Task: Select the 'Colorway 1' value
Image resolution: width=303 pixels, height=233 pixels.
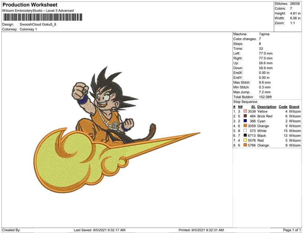Action: point(28,29)
